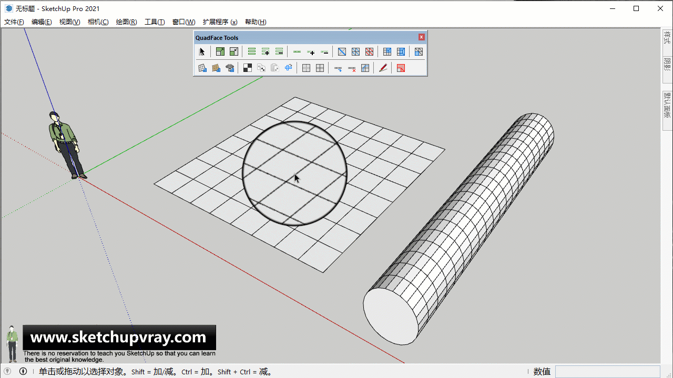Image resolution: width=673 pixels, height=378 pixels.
Task: Click Wireframe to Quads grid mesh icon
Action: click(202, 68)
